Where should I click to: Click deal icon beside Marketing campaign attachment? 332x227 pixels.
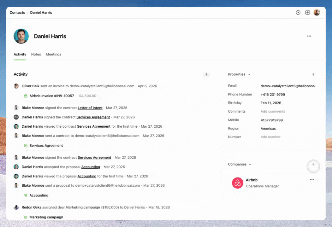click(26, 217)
